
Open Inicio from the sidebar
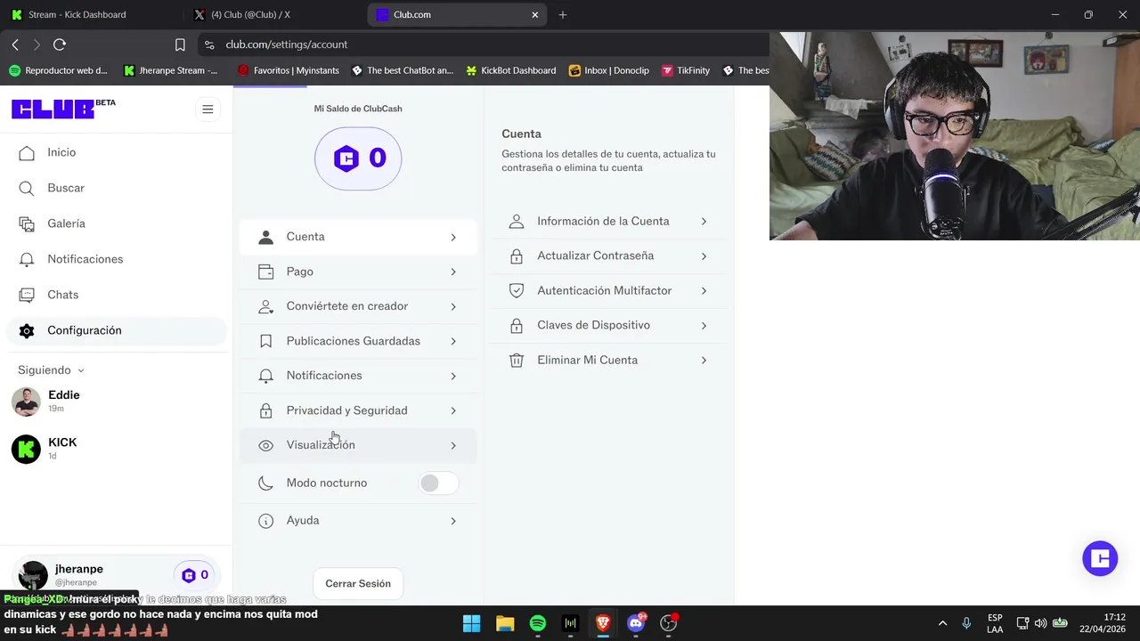click(x=117, y=152)
